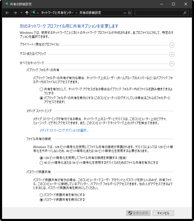Go forward with the right arrow button
This screenshot has height=221, width=194.
[15, 13]
